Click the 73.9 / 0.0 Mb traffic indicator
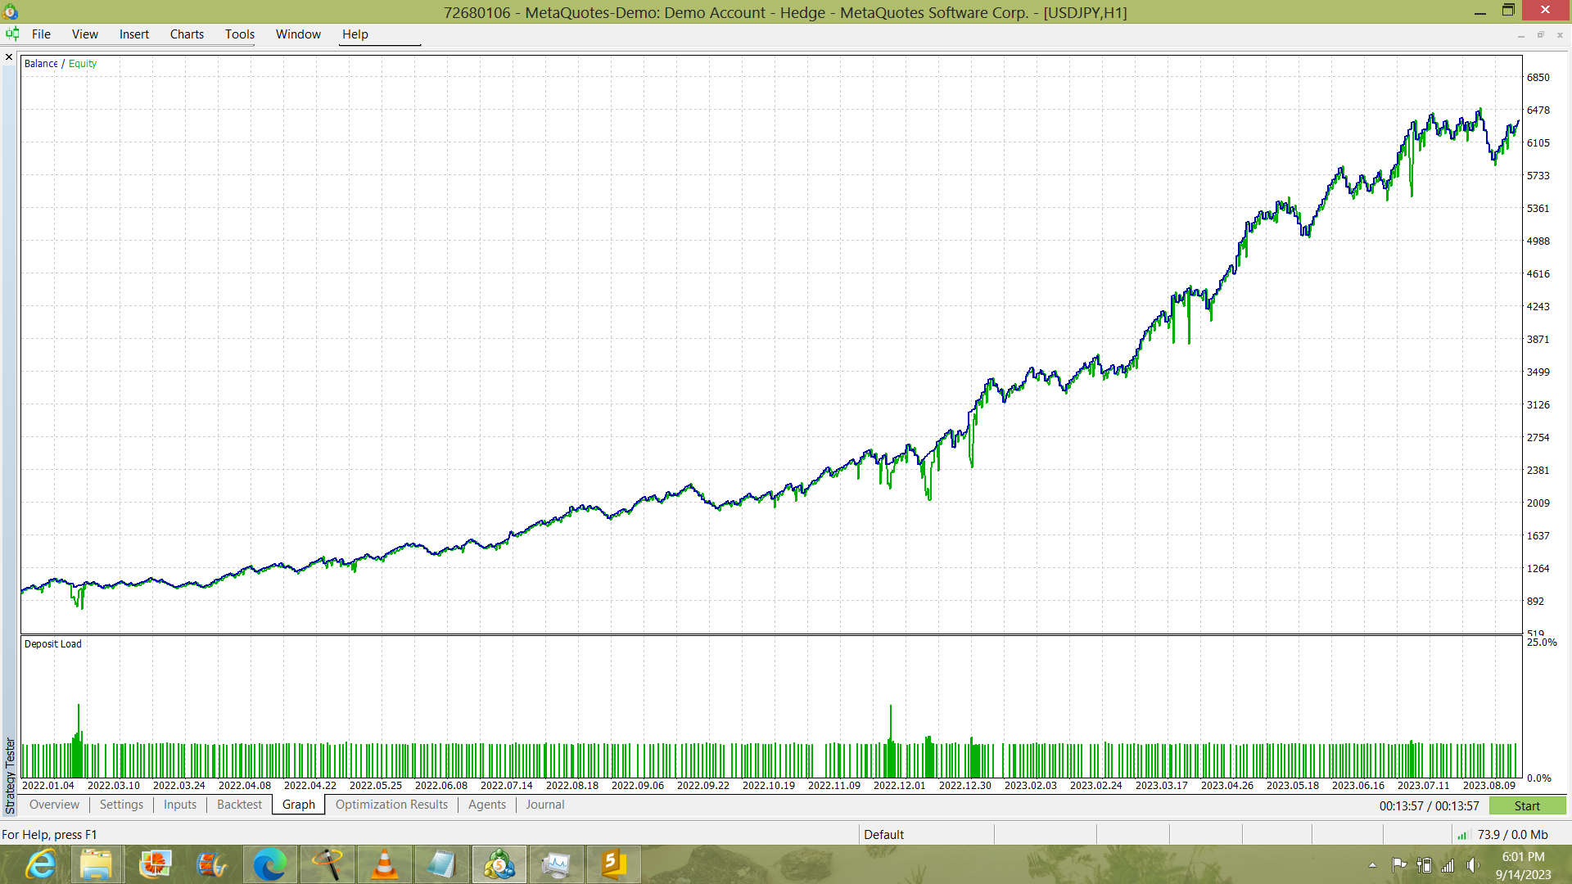 click(x=1512, y=835)
